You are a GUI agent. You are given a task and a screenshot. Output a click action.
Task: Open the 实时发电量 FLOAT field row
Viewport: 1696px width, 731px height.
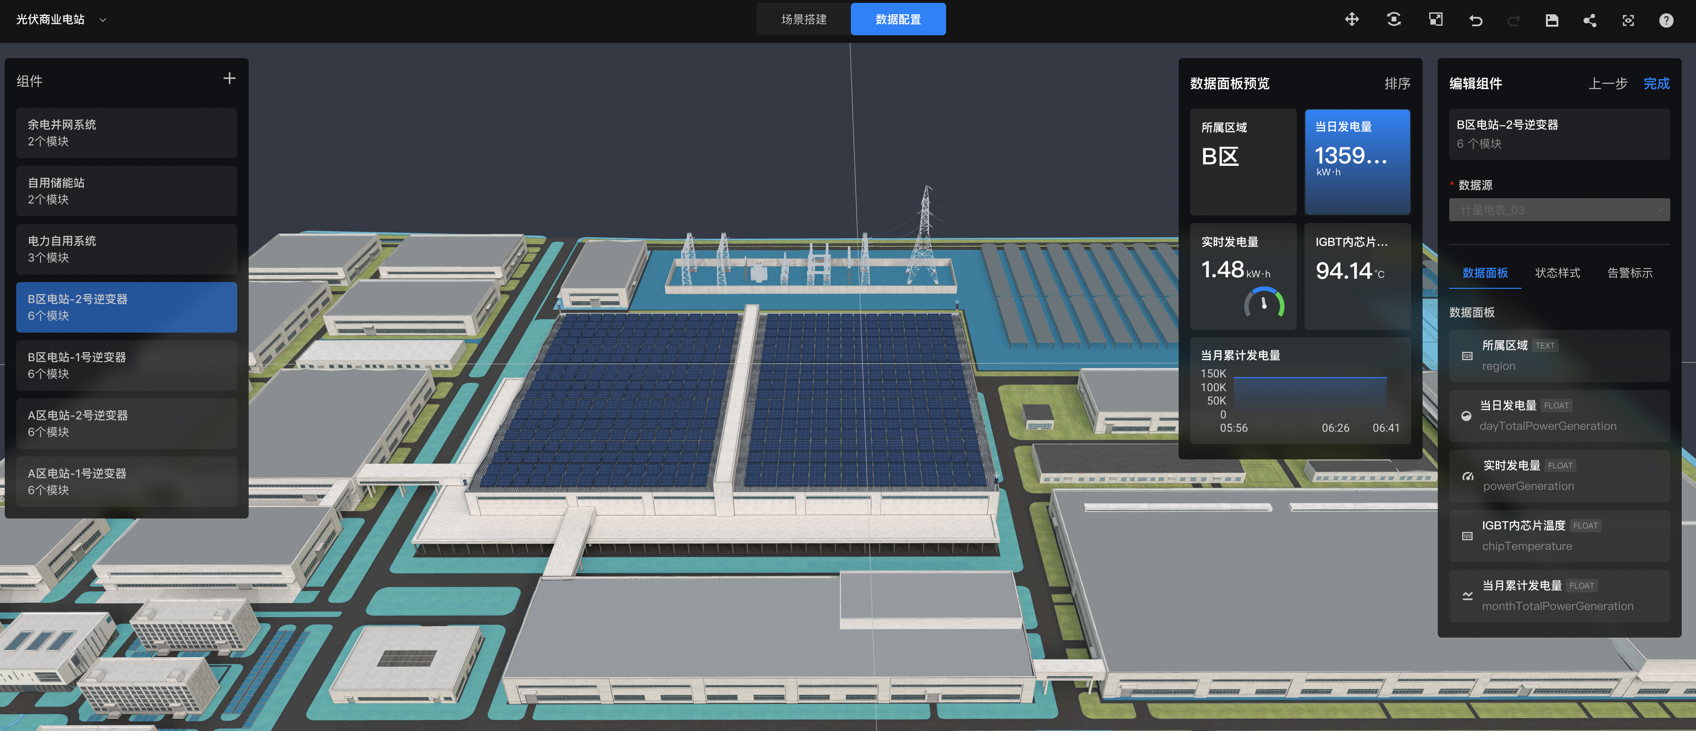(1559, 476)
